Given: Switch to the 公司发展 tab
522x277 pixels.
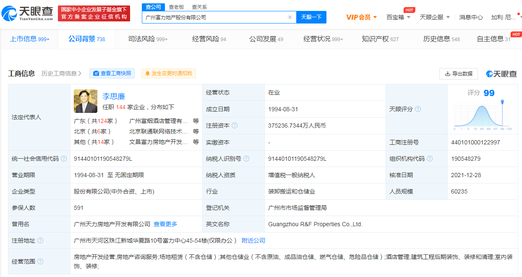Looking at the screenshot, I should (266, 39).
